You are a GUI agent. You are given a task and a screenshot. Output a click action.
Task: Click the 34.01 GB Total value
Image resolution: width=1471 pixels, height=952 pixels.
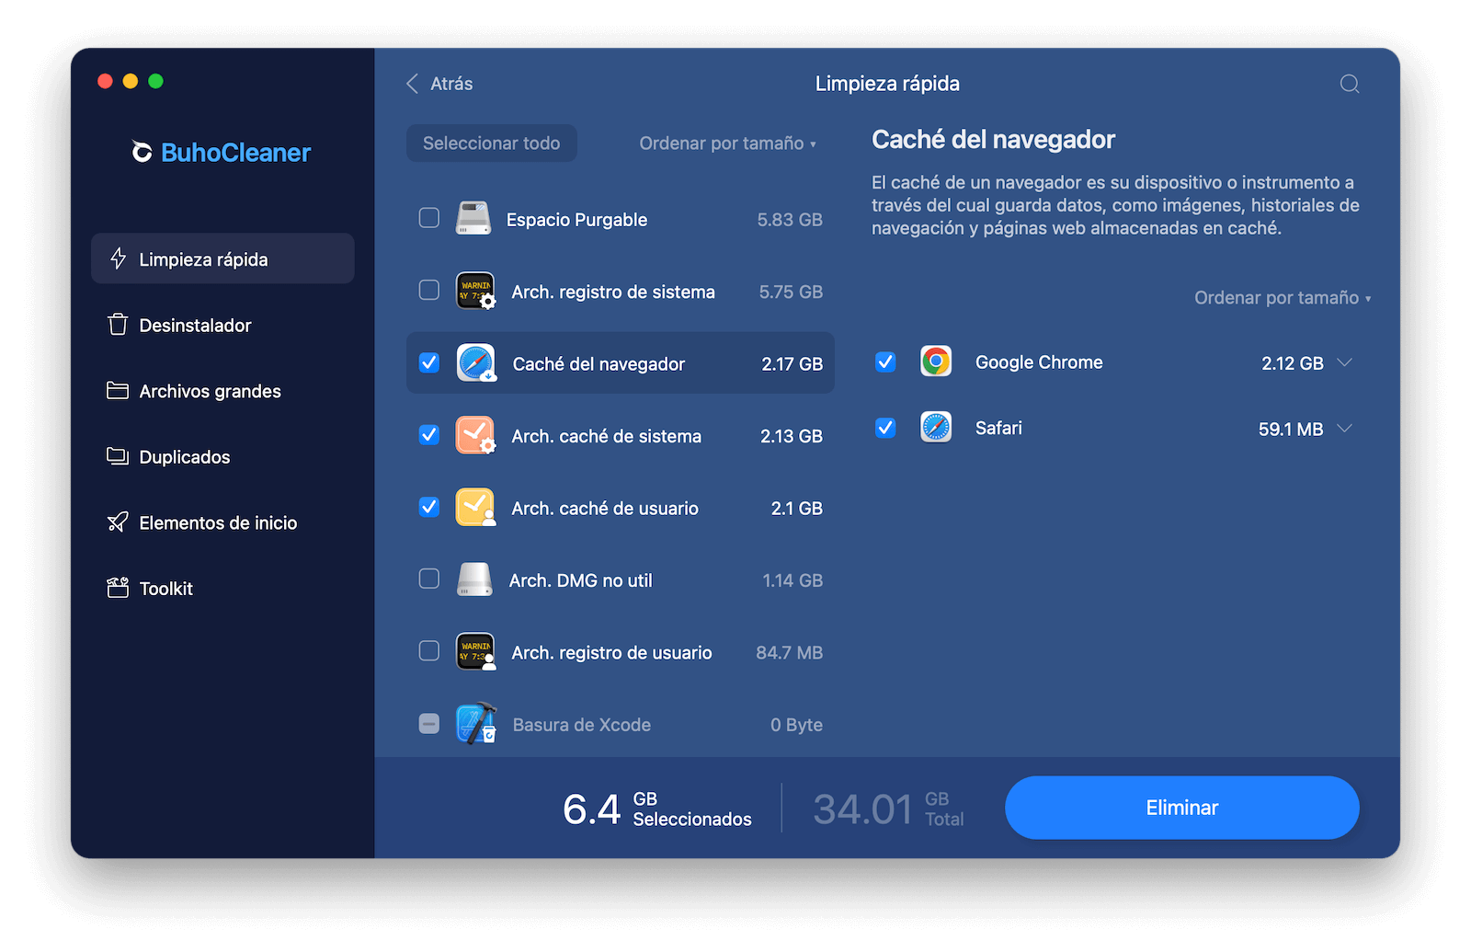(888, 809)
